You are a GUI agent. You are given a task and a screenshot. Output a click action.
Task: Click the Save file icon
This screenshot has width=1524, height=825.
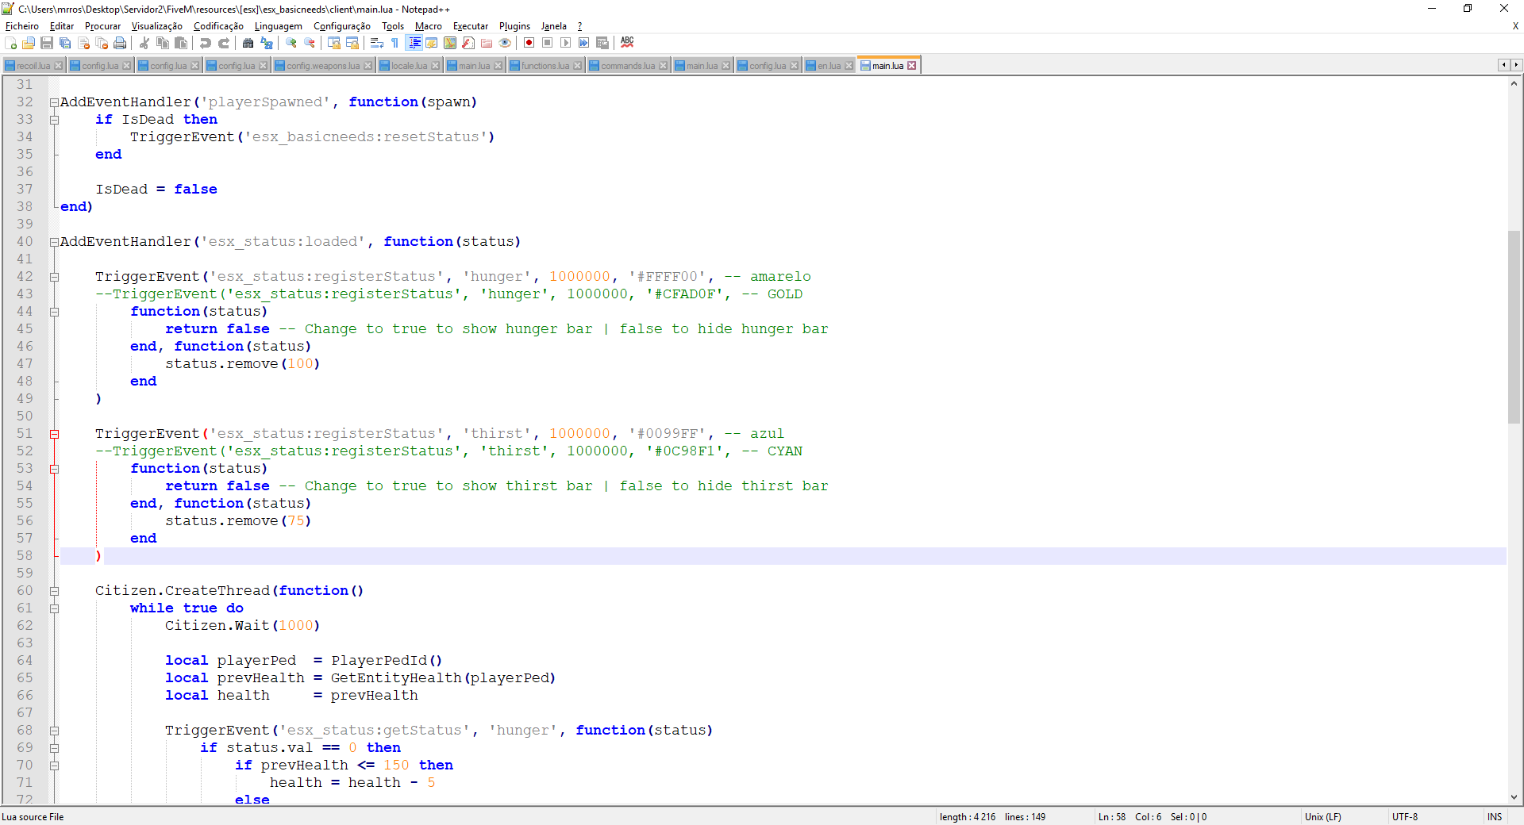(47, 43)
